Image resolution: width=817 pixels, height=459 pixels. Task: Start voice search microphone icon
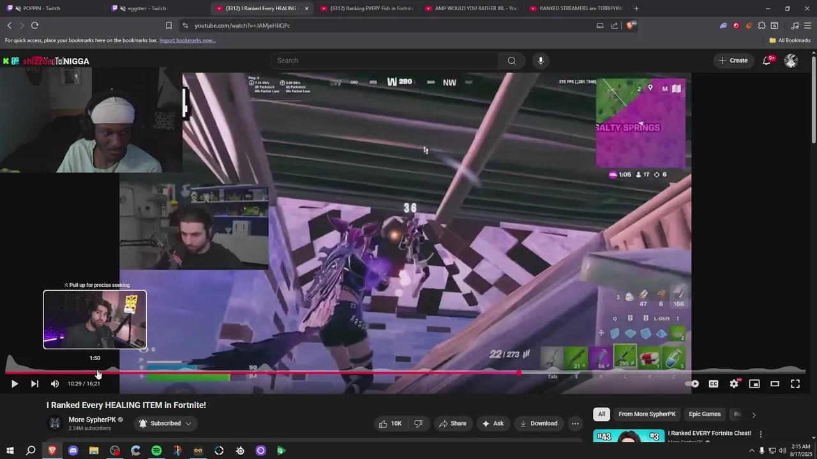click(x=541, y=61)
